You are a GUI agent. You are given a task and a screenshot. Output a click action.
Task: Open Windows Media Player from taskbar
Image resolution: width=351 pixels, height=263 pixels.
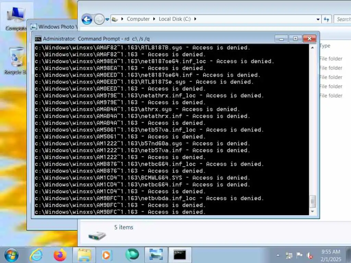tap(107, 255)
